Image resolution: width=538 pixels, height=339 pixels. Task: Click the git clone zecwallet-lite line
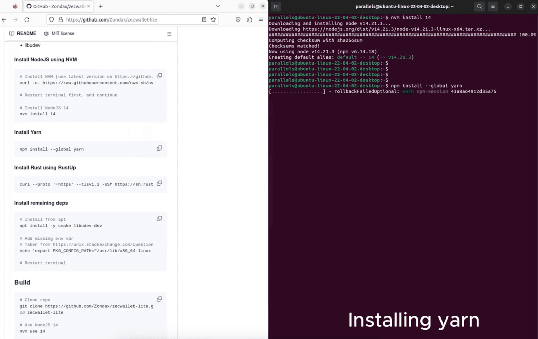[x=86, y=306]
